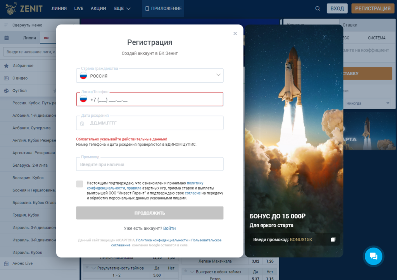Open the Никогда dropdown
The width and height of the screenshot is (397, 280).
(x=368, y=103)
